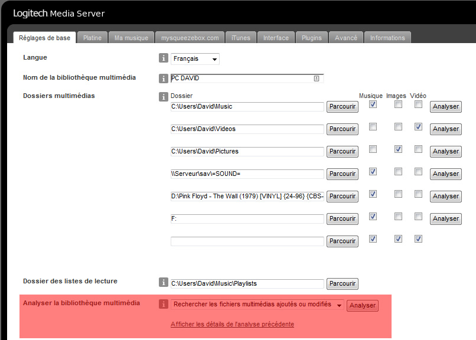Screen dimensions: 476x340
Task: Click the Analyser button in the highlighted section
Action: tap(363, 305)
